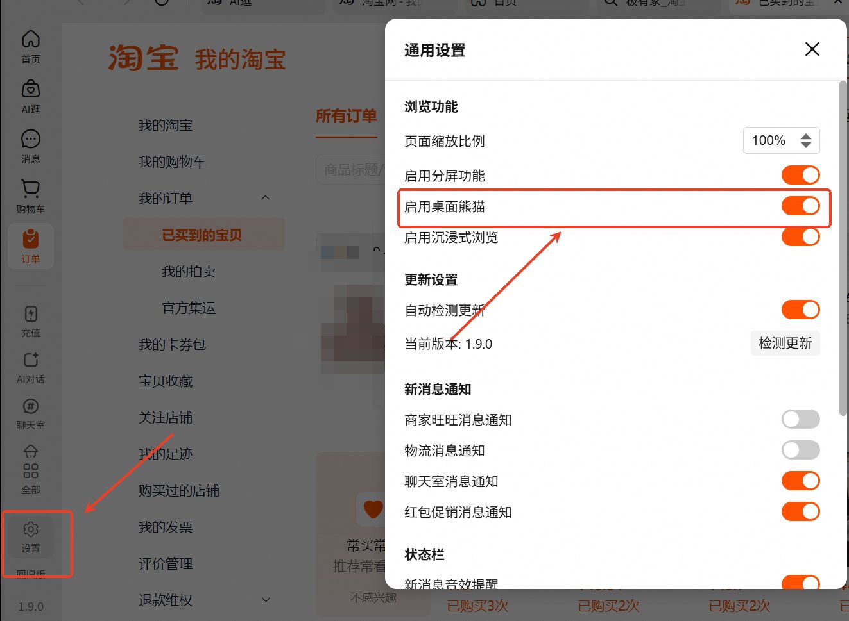Click 不感兴趣 under the recommendation card
The width and height of the screenshot is (849, 621).
click(373, 597)
